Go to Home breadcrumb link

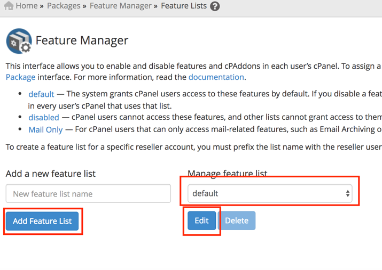click(27, 5)
